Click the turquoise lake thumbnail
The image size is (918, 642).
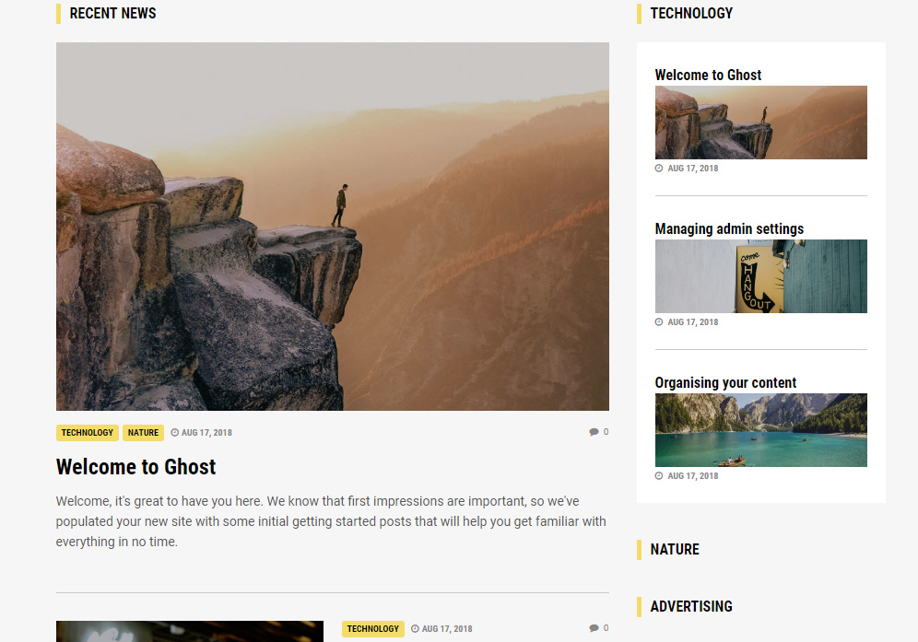(x=760, y=430)
